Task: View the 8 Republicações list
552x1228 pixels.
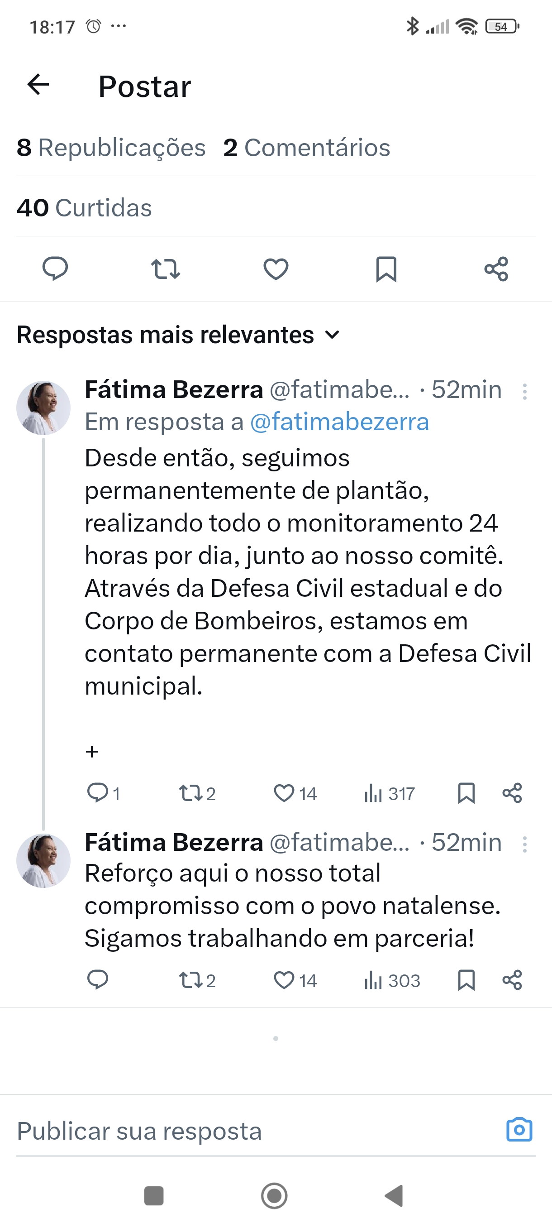Action: (111, 148)
